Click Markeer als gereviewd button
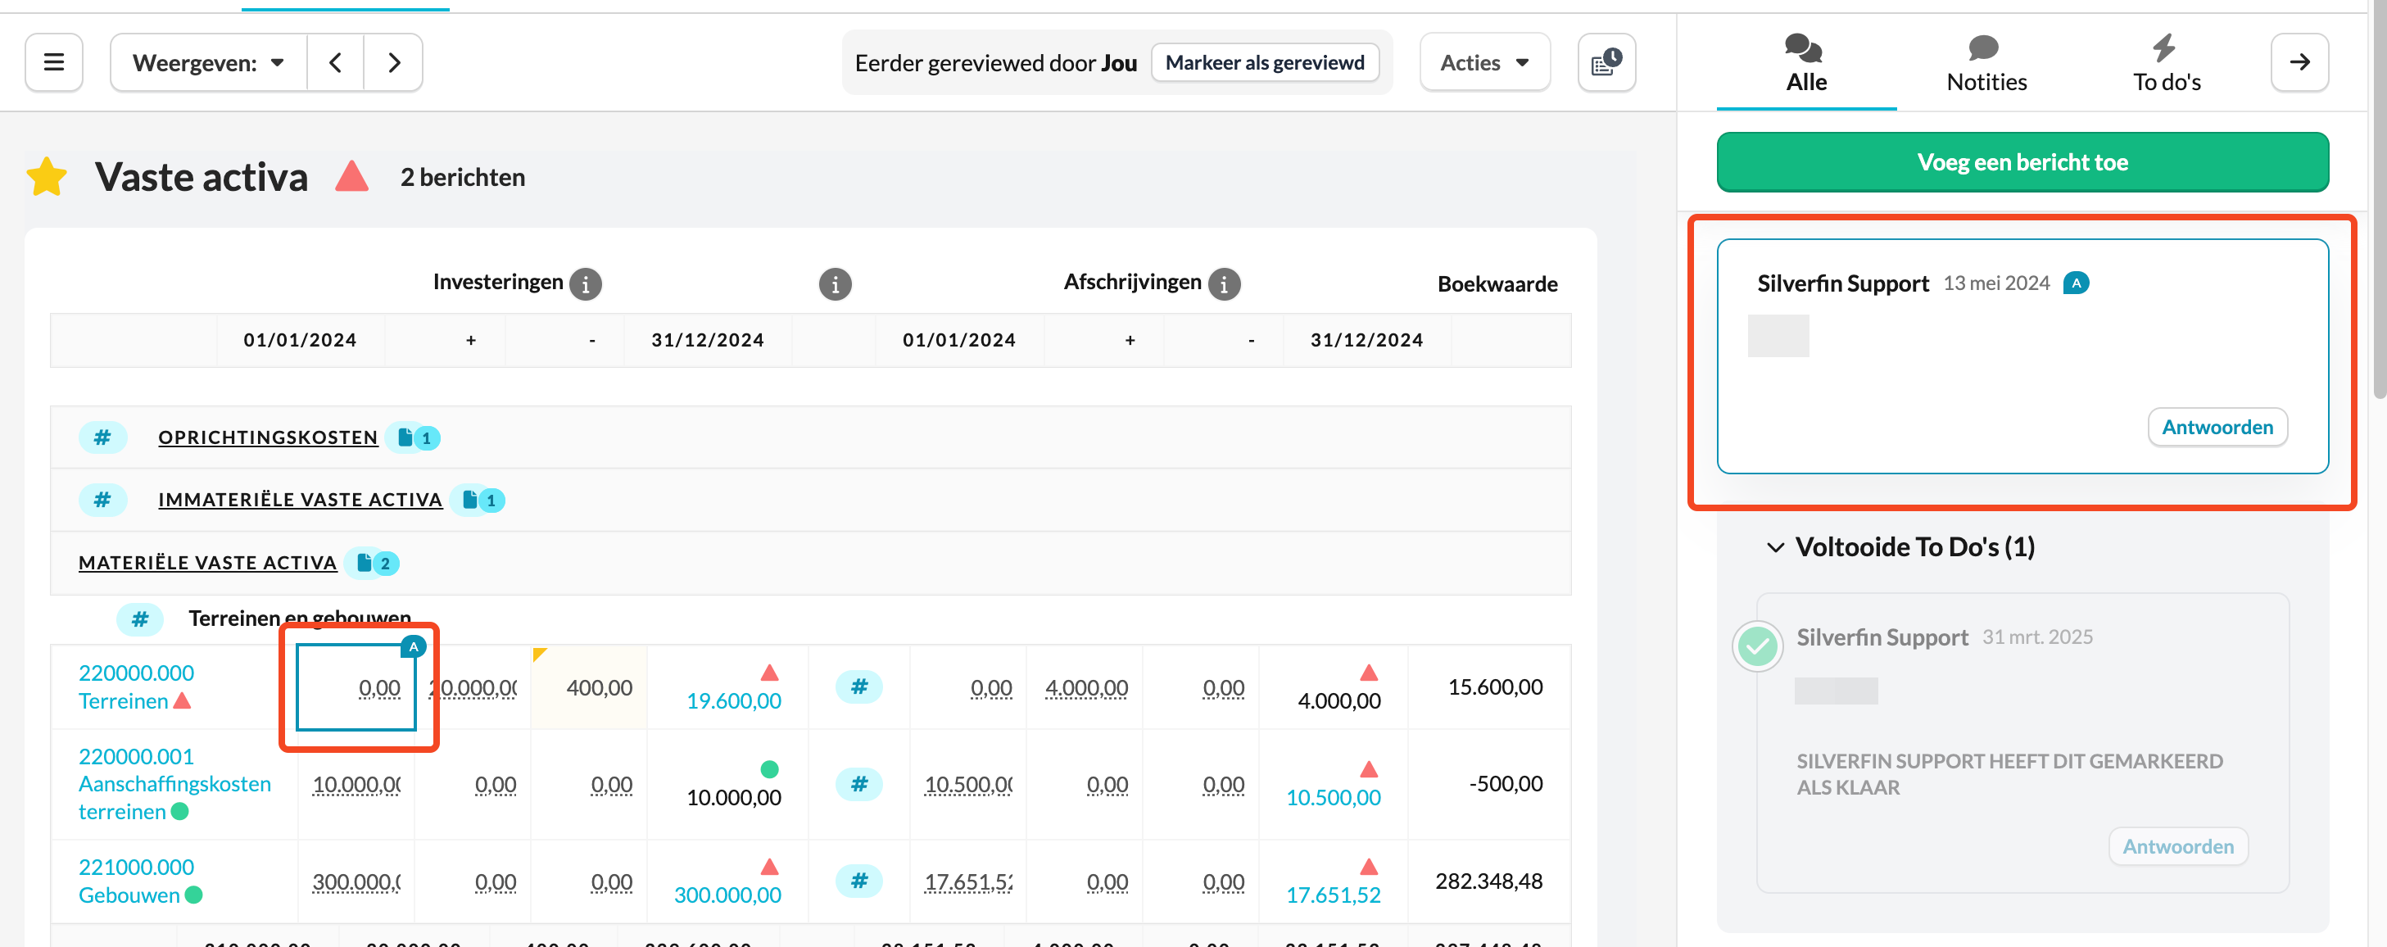 pyautogui.click(x=1264, y=62)
